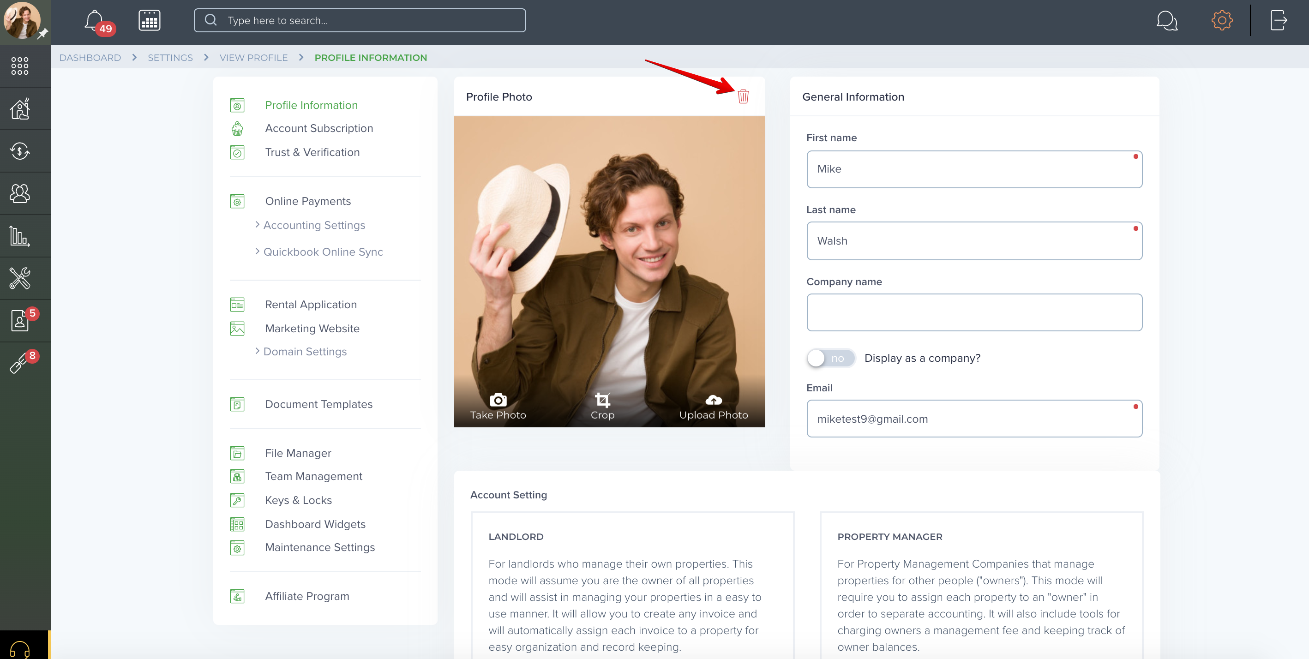Click the Maintenance Settings gear icon

click(237, 548)
